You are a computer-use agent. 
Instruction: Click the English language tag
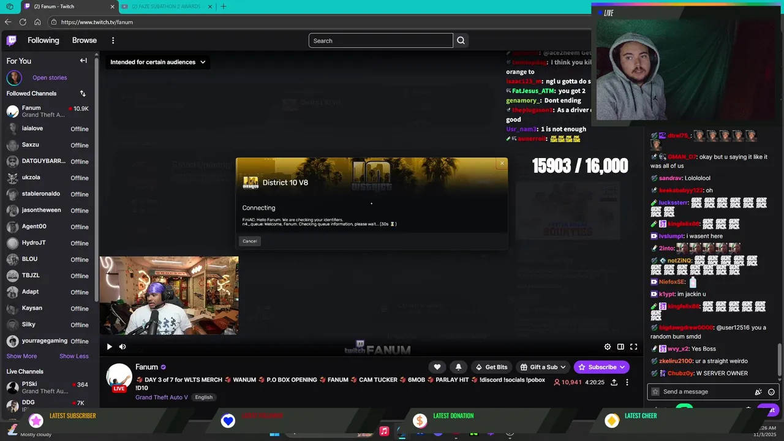click(x=204, y=397)
